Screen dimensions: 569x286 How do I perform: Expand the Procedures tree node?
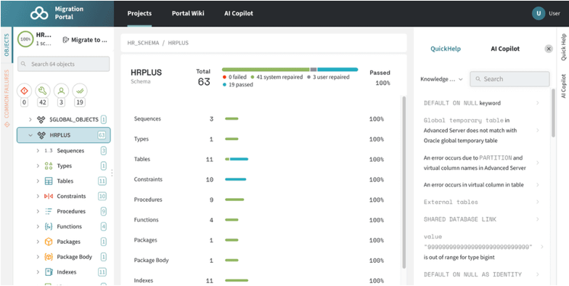pos(38,211)
